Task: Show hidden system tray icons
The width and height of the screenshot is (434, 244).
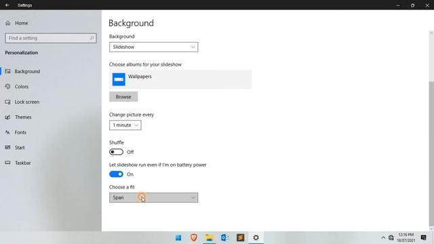Action: pos(383,238)
